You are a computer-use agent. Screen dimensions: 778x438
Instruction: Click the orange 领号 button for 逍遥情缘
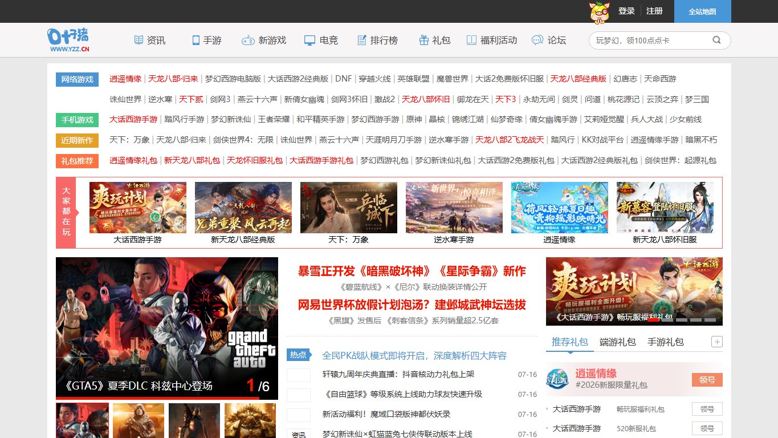click(707, 380)
